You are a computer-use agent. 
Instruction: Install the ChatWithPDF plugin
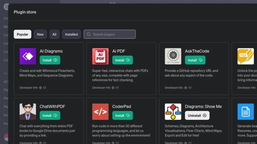tap(50, 115)
